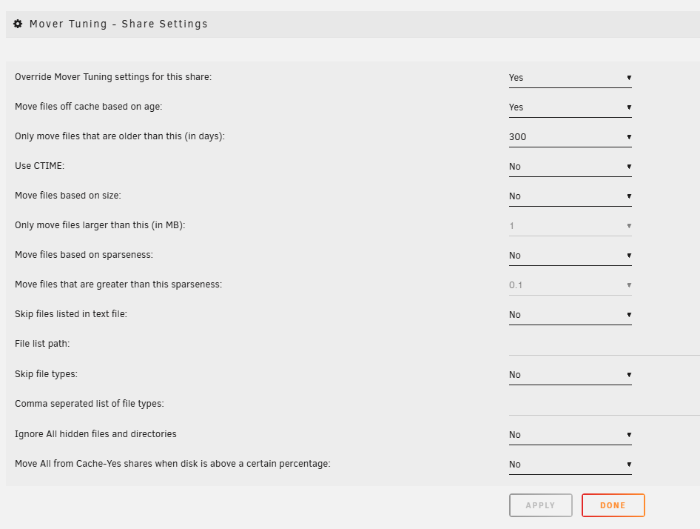Click the Done button

[613, 505]
